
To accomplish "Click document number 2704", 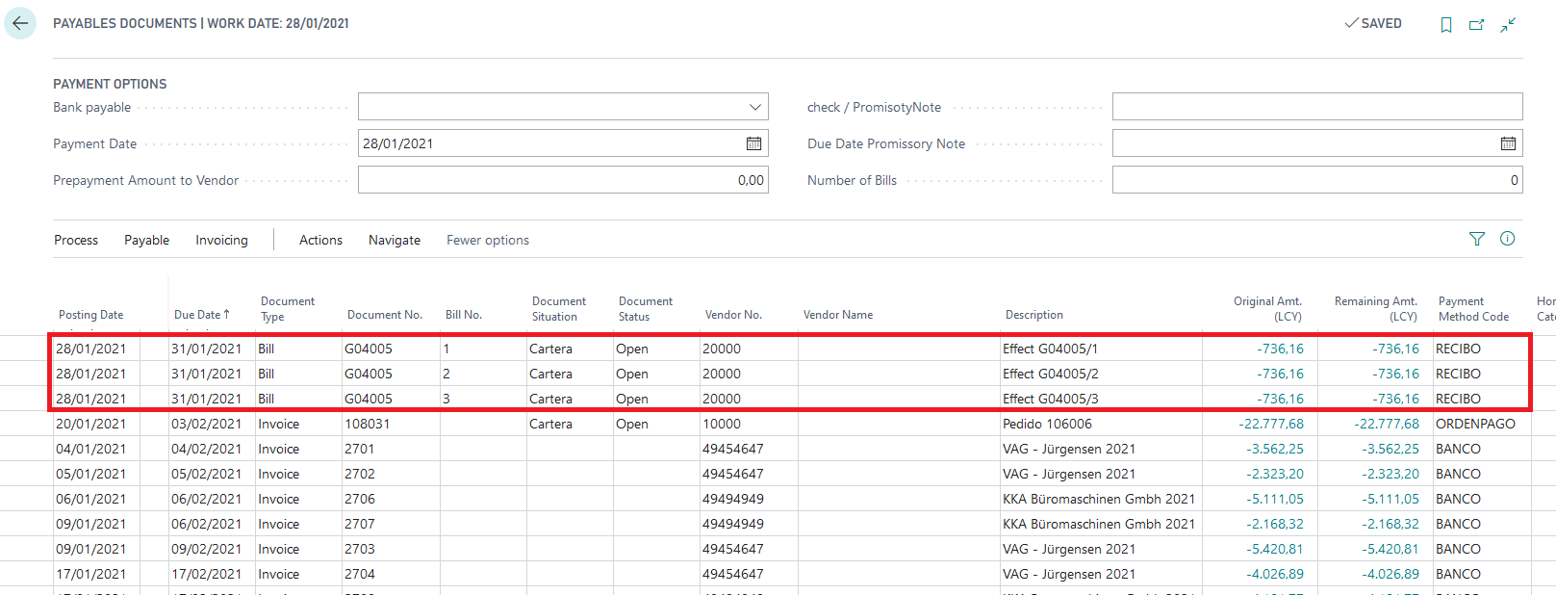I will [360, 574].
